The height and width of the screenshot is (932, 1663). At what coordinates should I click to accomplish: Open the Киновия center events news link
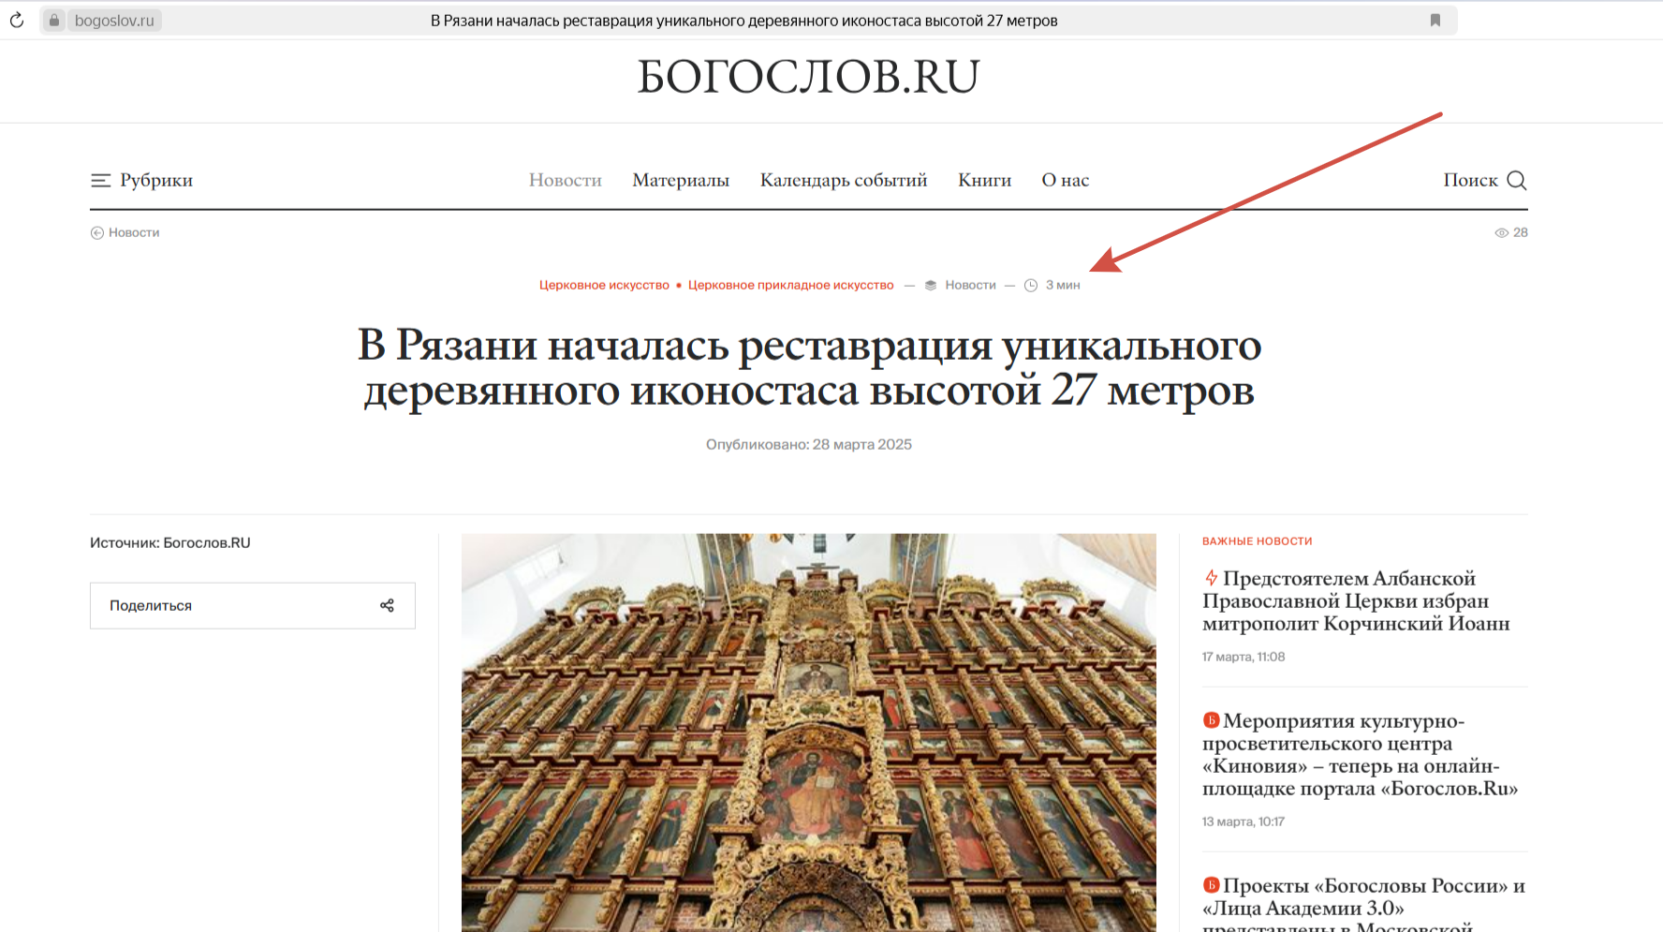pyautogui.click(x=1360, y=754)
